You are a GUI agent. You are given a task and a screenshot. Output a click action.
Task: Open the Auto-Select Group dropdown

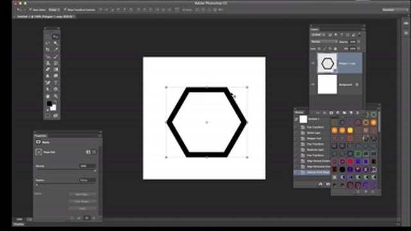[54, 10]
